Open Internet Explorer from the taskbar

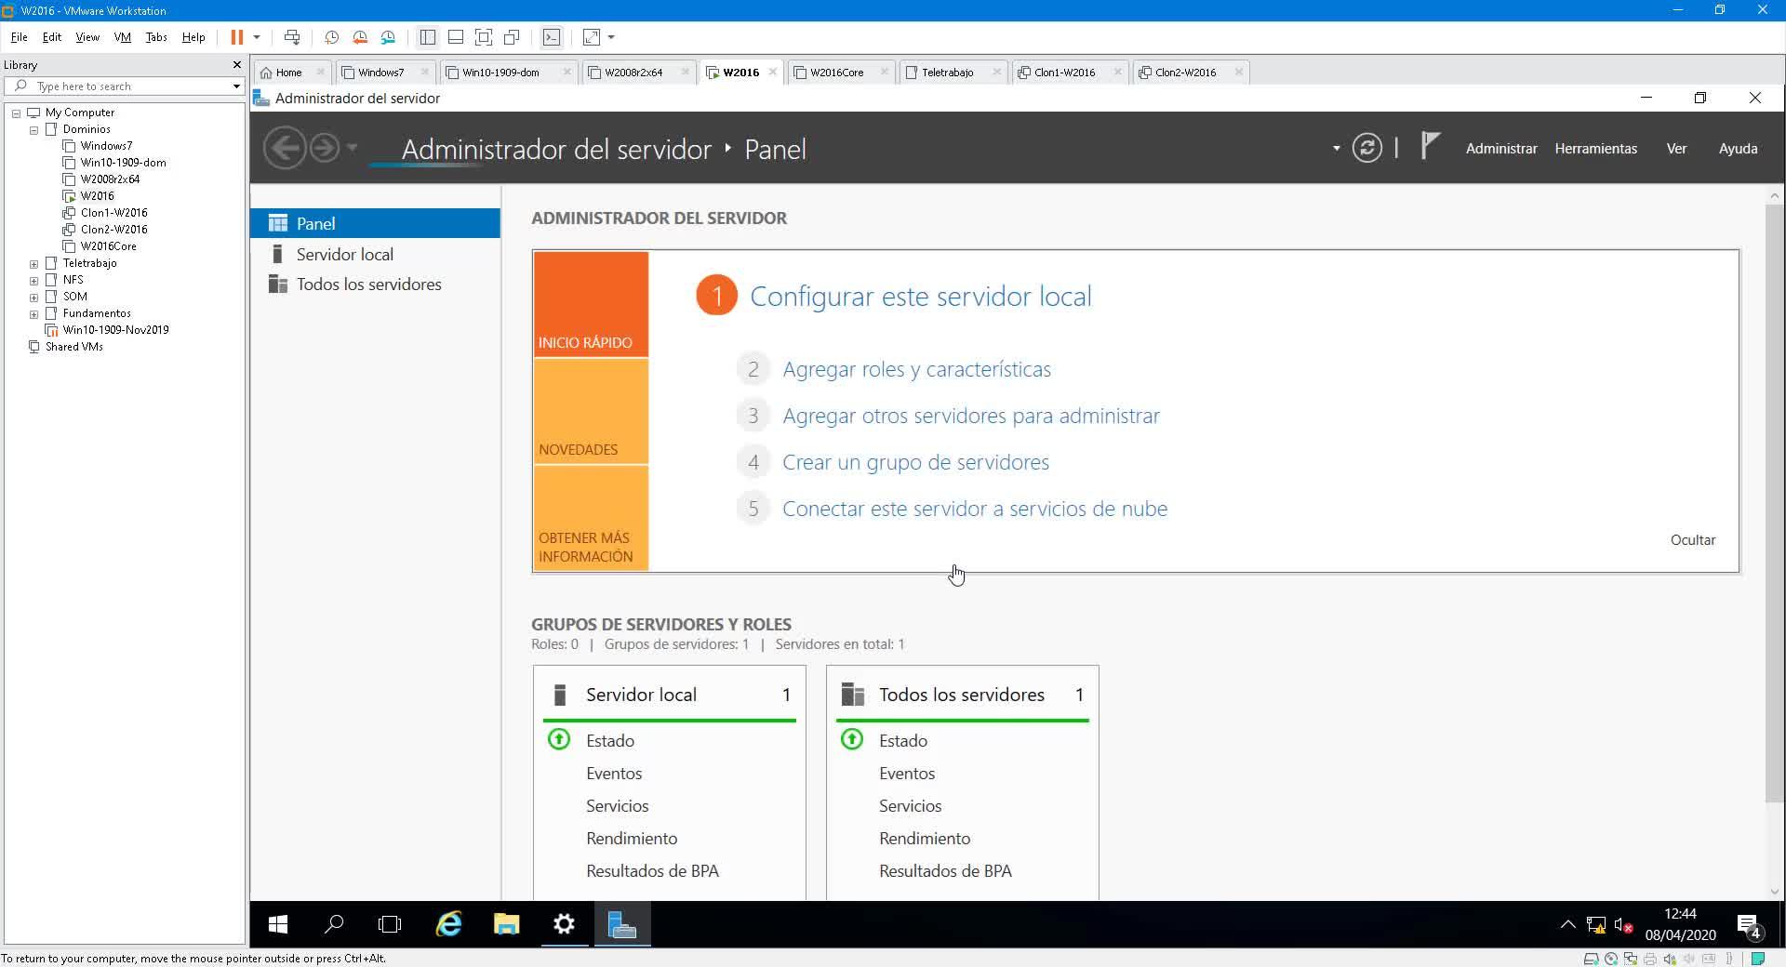click(449, 924)
